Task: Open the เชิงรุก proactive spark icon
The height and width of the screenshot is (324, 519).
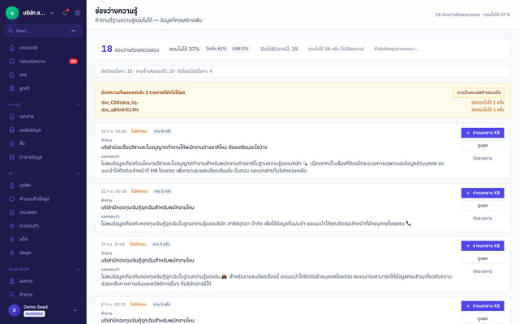Action: coord(12,253)
